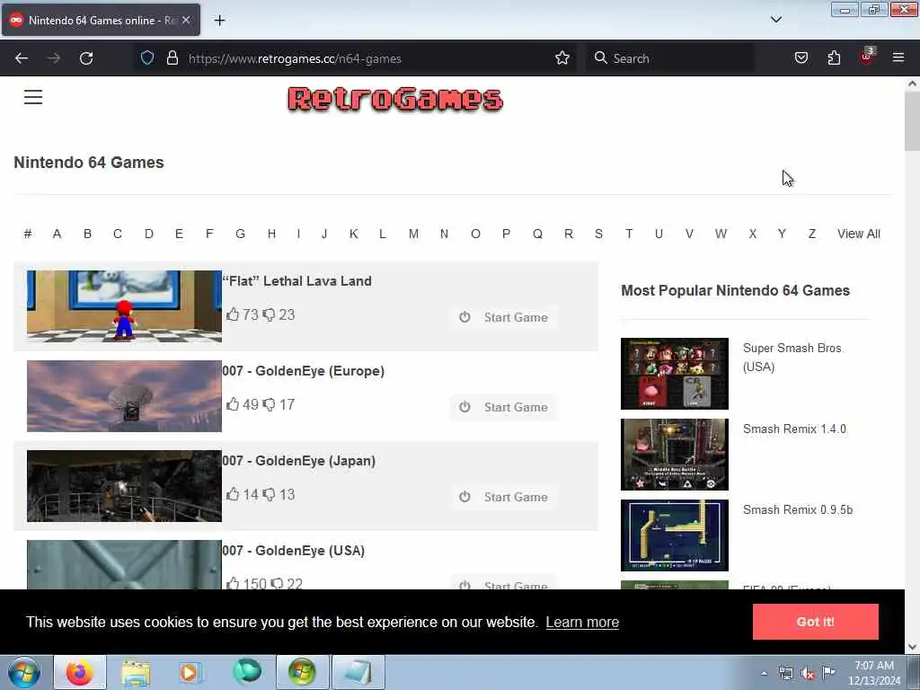This screenshot has width=920, height=690.
Task: Filter games by letter A
Action: pos(57,234)
